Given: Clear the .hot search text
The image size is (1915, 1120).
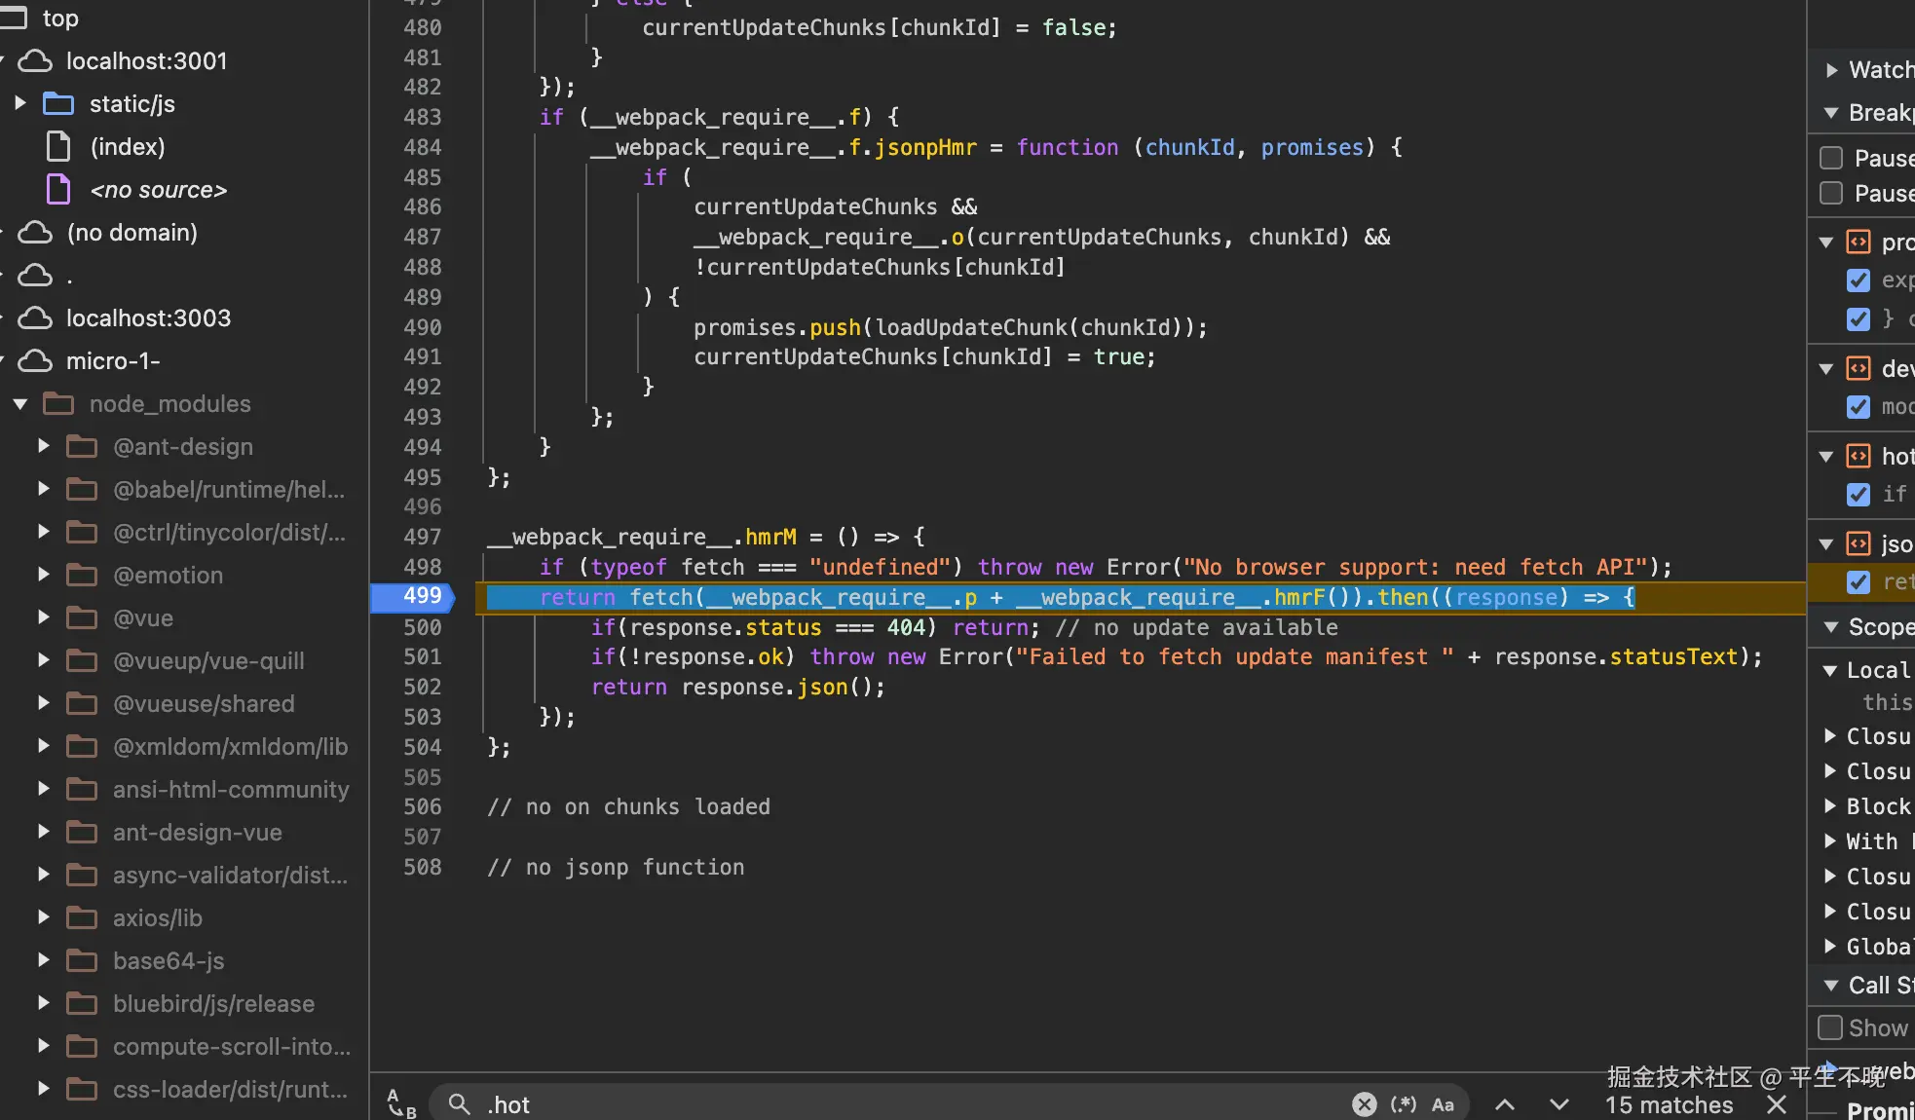Looking at the screenshot, I should click(1364, 1103).
